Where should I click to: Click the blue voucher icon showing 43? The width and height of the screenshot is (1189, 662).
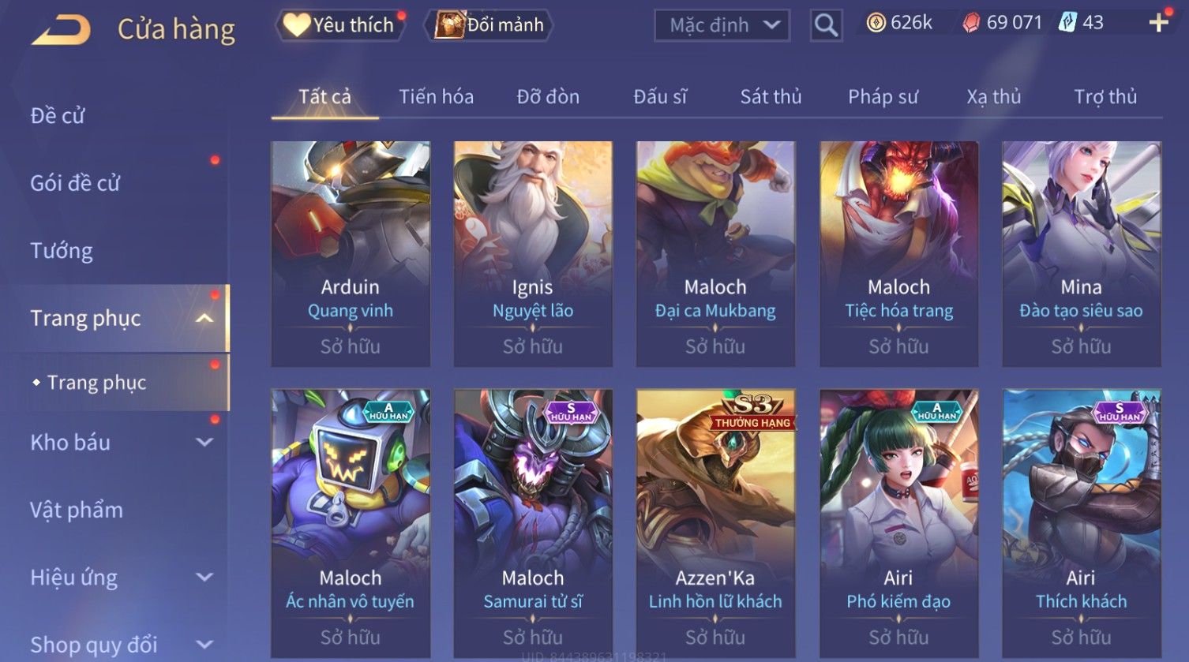pyautogui.click(x=1067, y=23)
